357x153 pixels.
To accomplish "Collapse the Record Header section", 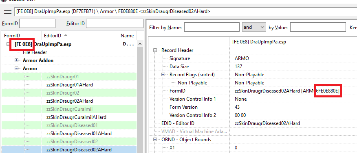I will click(155, 50).
